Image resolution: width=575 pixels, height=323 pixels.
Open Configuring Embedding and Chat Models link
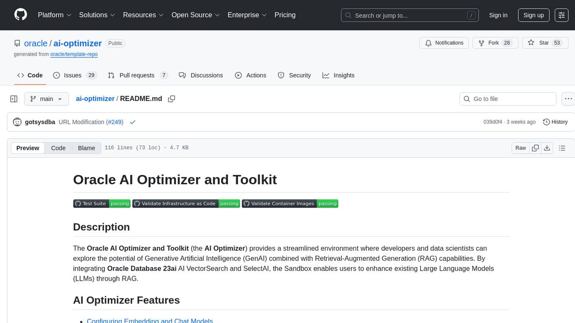150,321
